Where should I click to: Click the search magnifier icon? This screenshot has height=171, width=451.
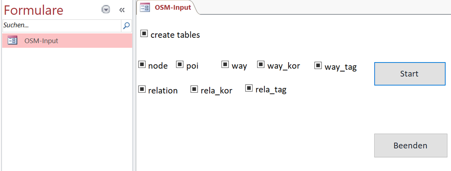126,26
